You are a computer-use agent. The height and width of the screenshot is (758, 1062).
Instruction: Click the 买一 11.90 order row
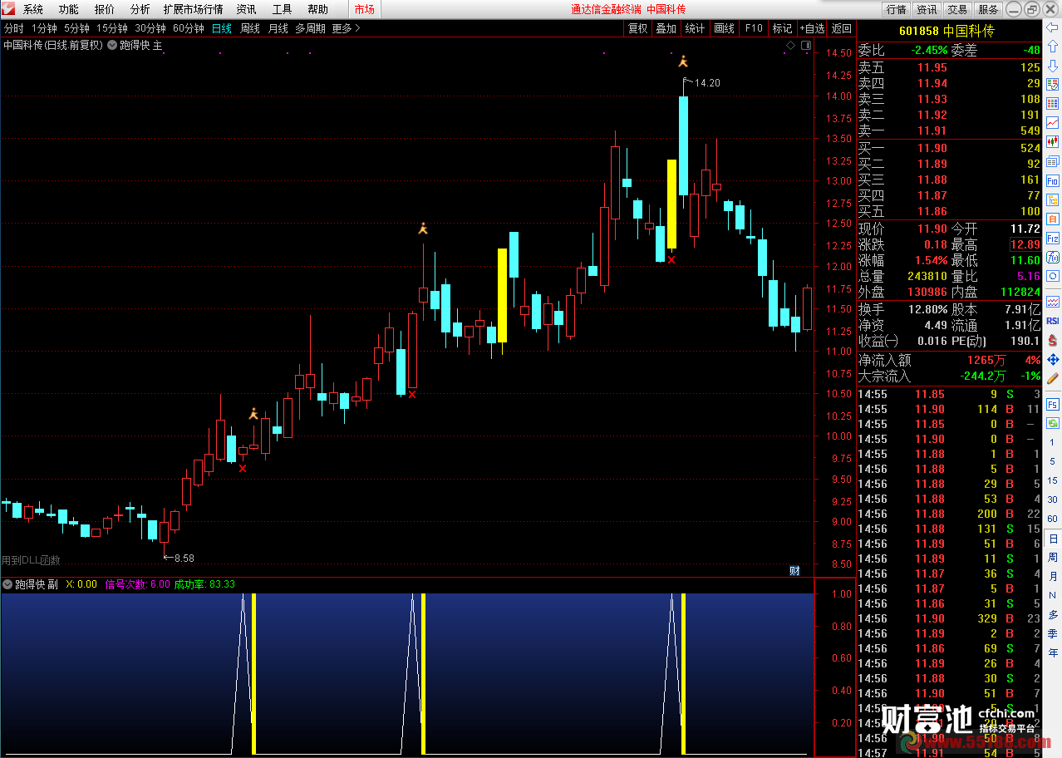(949, 148)
